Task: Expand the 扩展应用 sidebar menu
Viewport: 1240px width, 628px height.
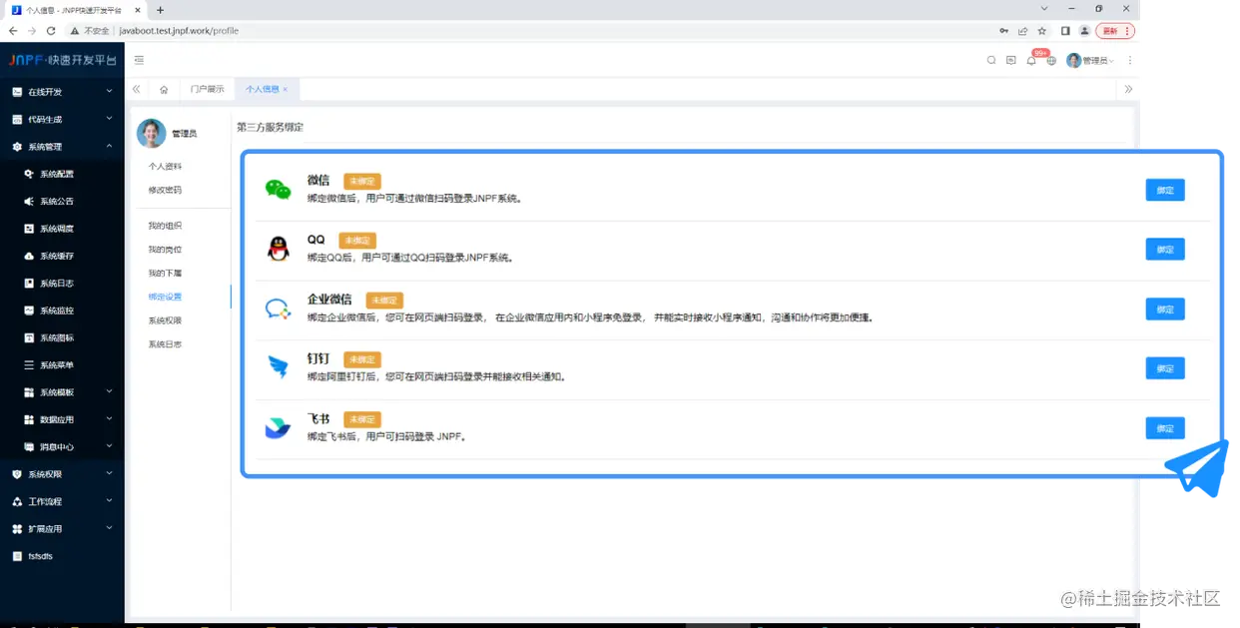Action: pyautogui.click(x=62, y=529)
